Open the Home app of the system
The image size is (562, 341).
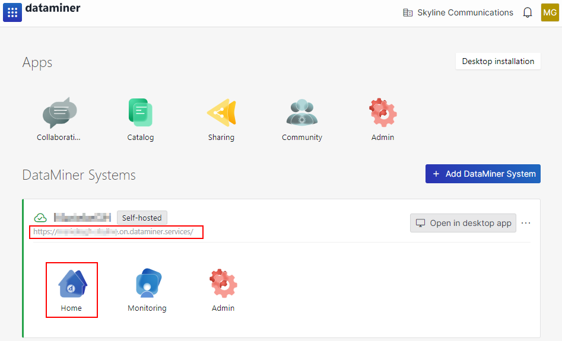pyautogui.click(x=72, y=290)
